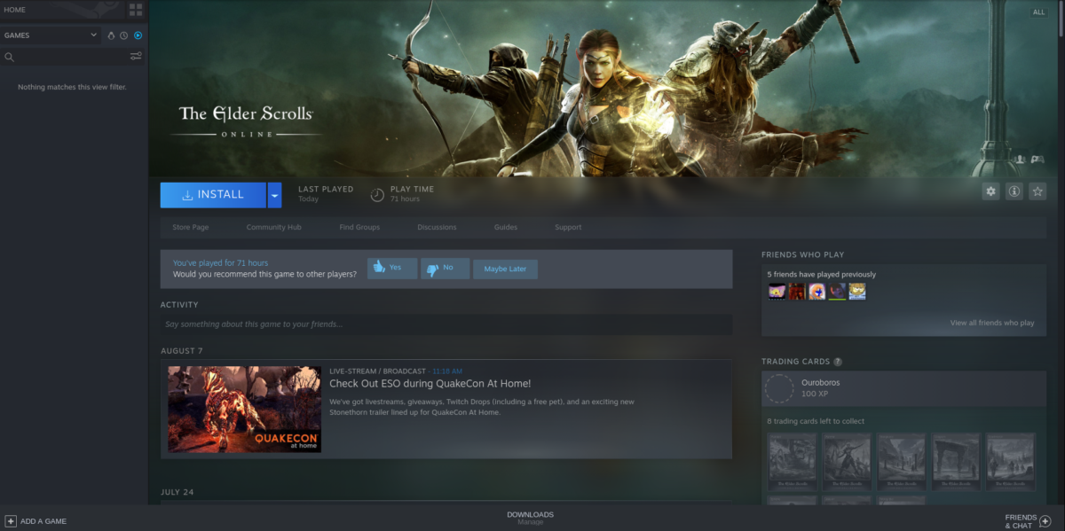Expand the GAMES category dropdown
Image resolution: width=1065 pixels, height=531 pixels.
pos(51,35)
